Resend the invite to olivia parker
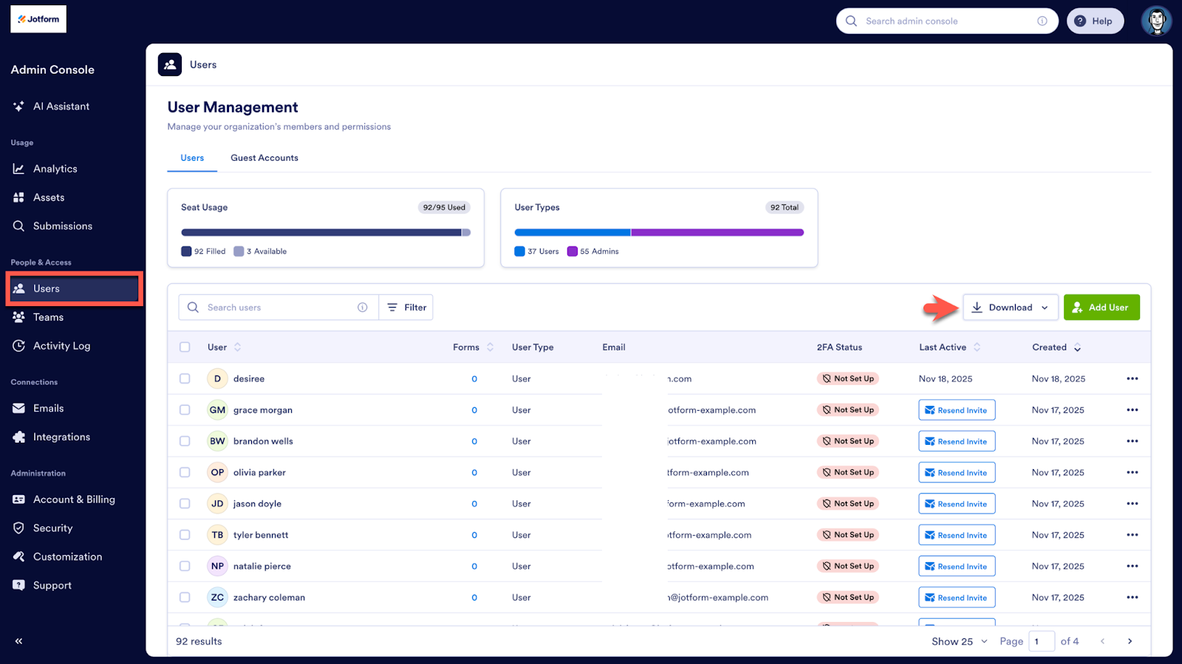The image size is (1182, 664). pyautogui.click(x=956, y=472)
